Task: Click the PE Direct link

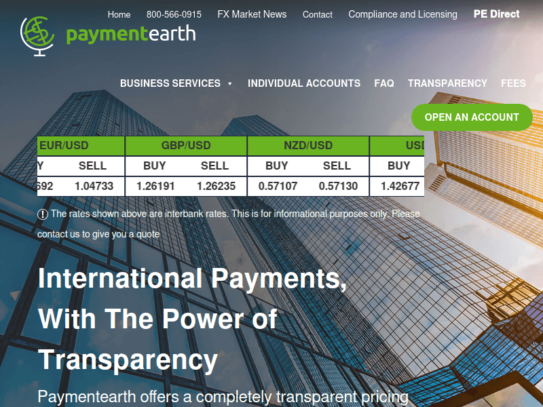Action: click(x=496, y=14)
